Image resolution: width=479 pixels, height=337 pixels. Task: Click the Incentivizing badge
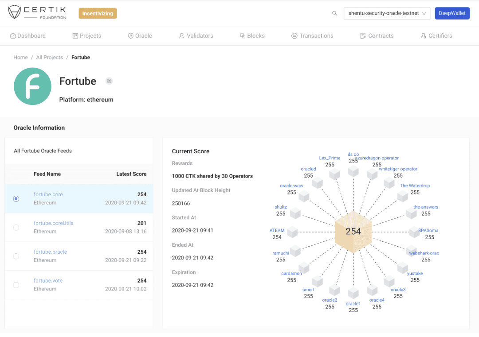[x=98, y=13]
